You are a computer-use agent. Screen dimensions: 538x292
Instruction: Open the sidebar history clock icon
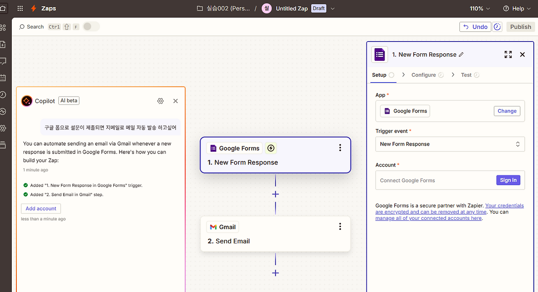3,95
